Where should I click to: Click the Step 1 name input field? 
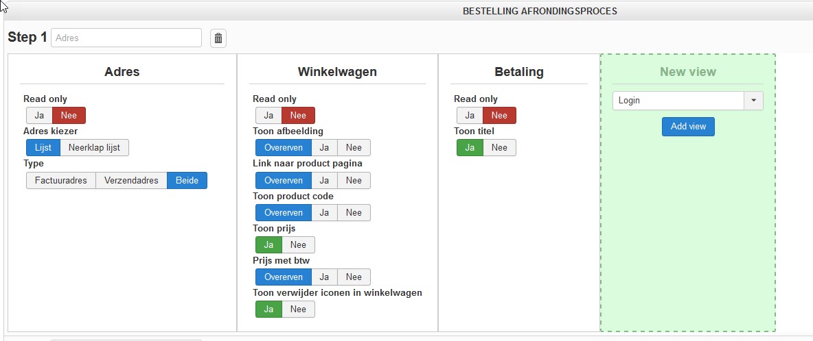coord(126,38)
